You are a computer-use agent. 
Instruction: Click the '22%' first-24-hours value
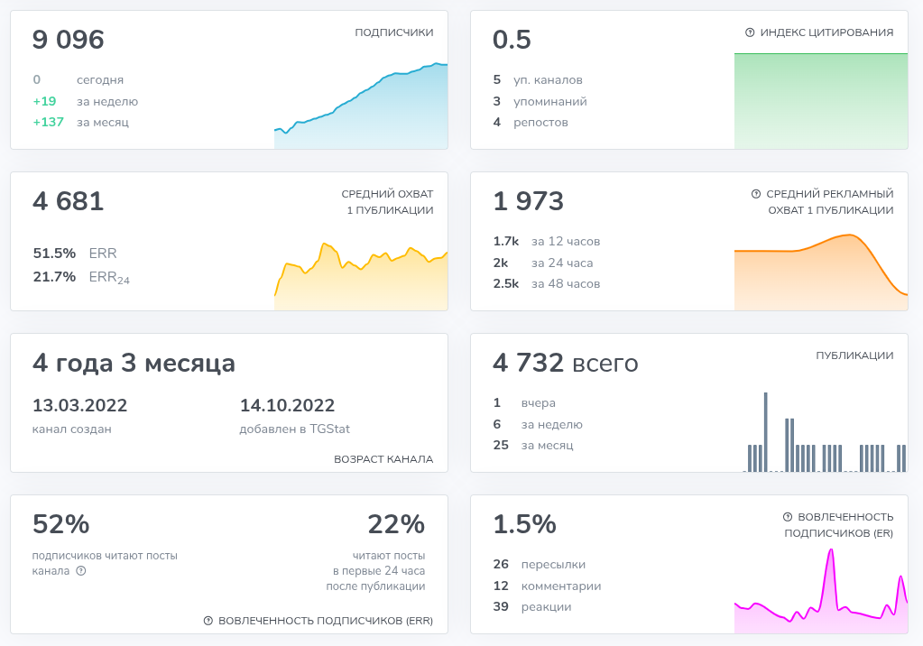coord(396,524)
